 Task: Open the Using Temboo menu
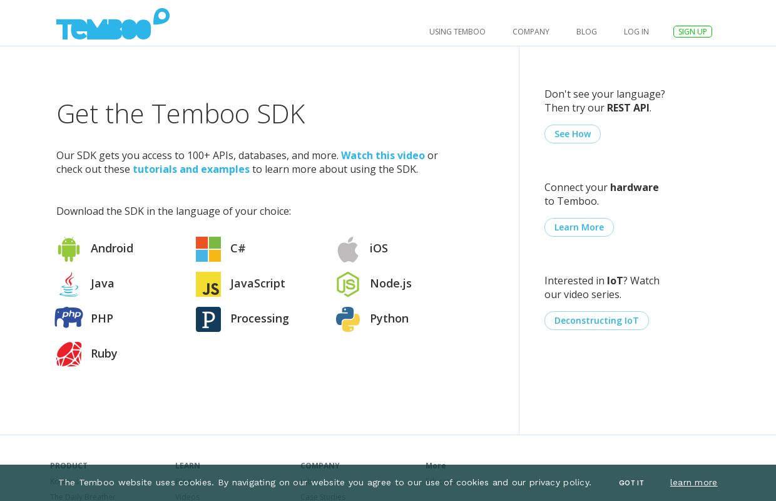(457, 31)
